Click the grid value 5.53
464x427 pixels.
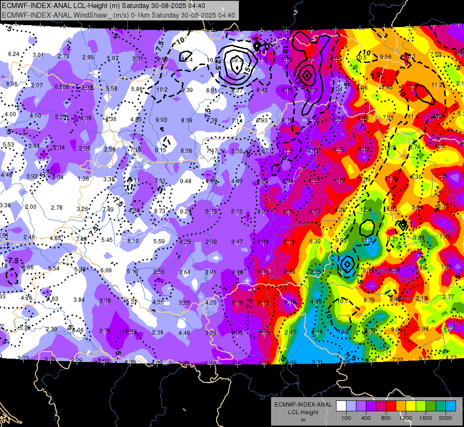[8, 145]
